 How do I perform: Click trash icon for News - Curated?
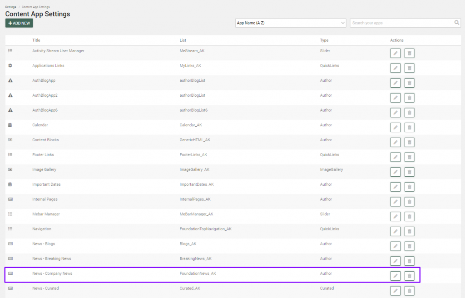point(409,291)
